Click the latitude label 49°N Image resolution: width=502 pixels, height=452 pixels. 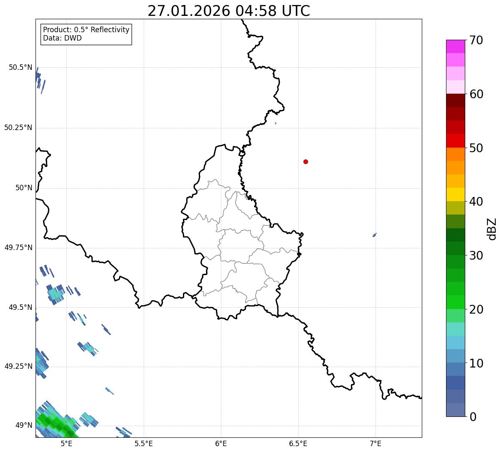24,426
